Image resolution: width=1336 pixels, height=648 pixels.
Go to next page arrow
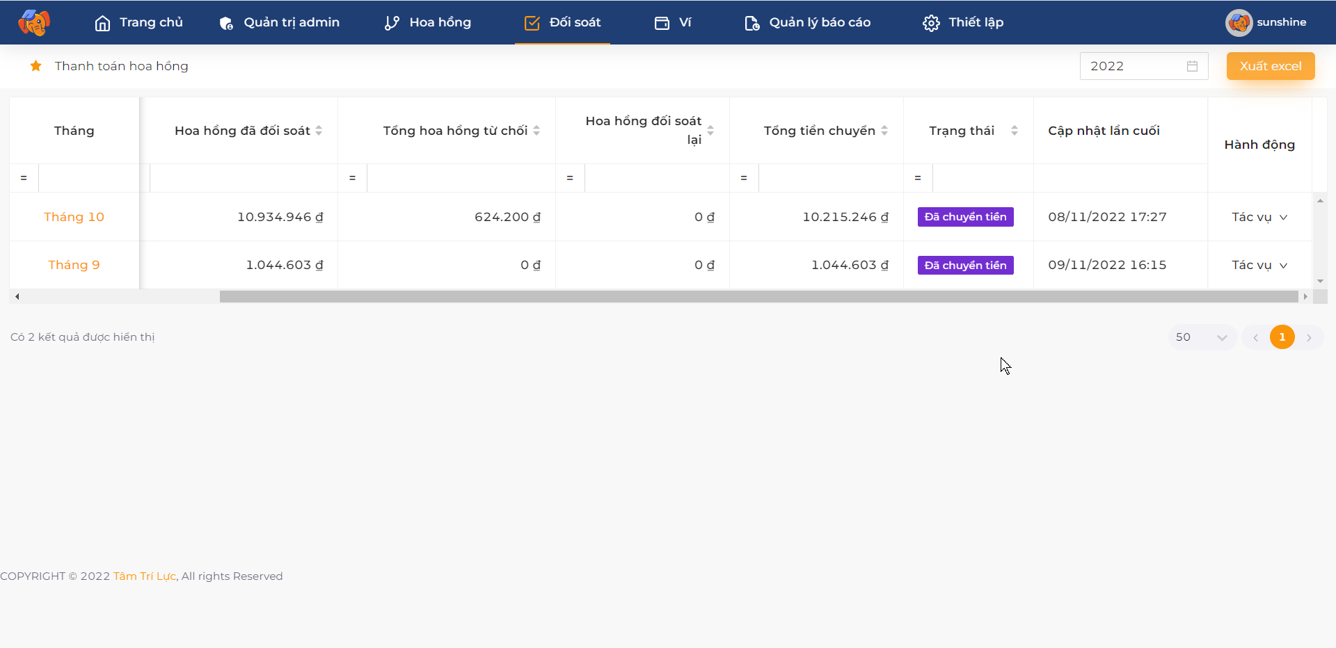click(x=1309, y=337)
